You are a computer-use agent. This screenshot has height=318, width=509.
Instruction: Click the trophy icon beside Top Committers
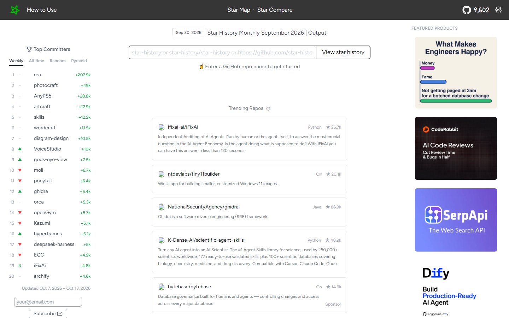(x=29, y=49)
